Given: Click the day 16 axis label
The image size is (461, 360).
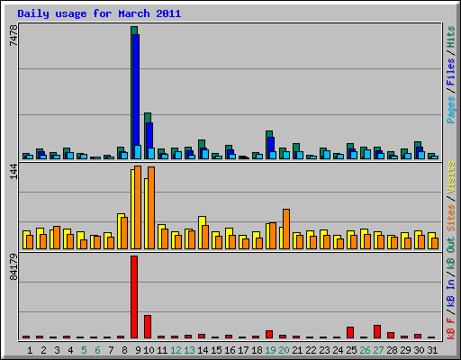Looking at the screenshot, I should [x=230, y=350].
